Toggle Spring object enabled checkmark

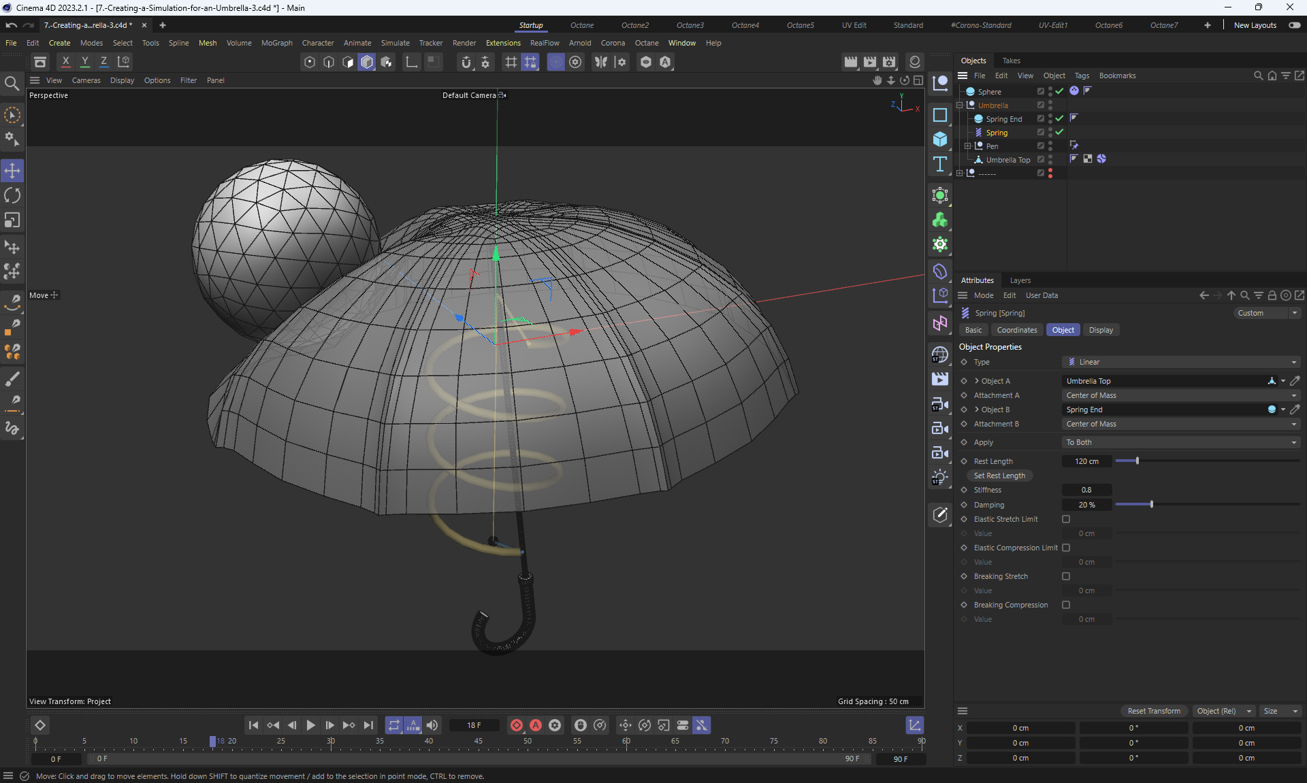pos(1059,133)
